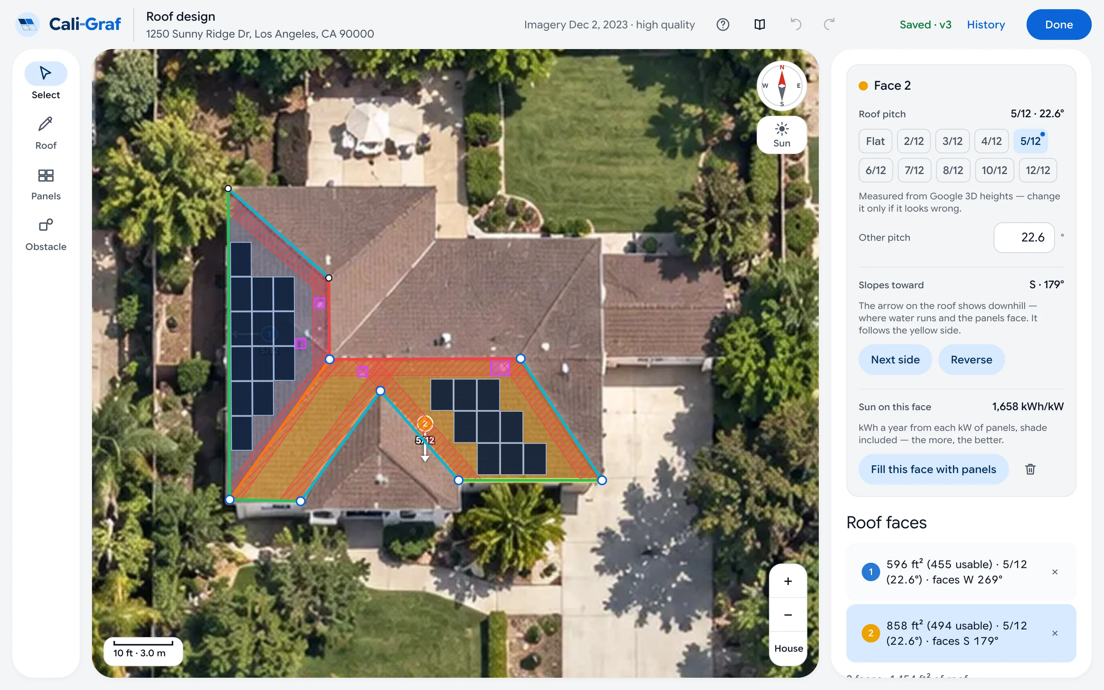Screen dimensions: 1104x690
Task: Click the Next side button
Action: click(x=895, y=360)
